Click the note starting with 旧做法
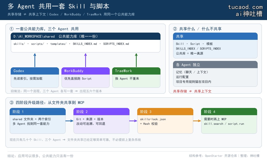 (x=56, y=91)
